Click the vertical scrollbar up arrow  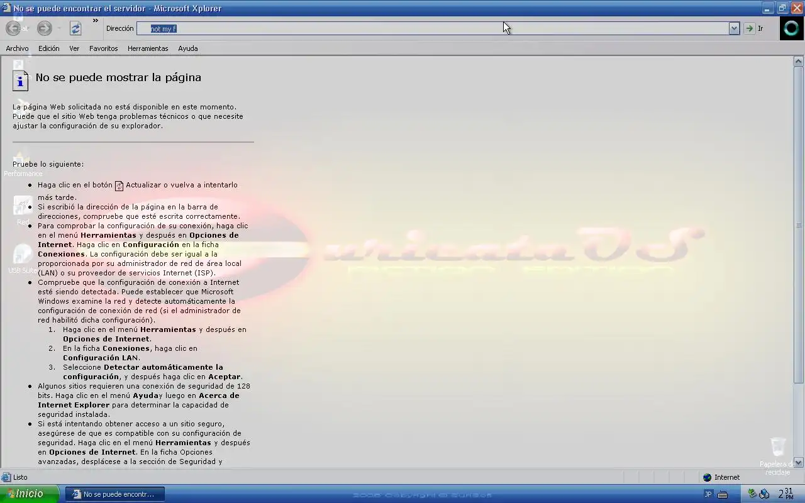point(799,62)
